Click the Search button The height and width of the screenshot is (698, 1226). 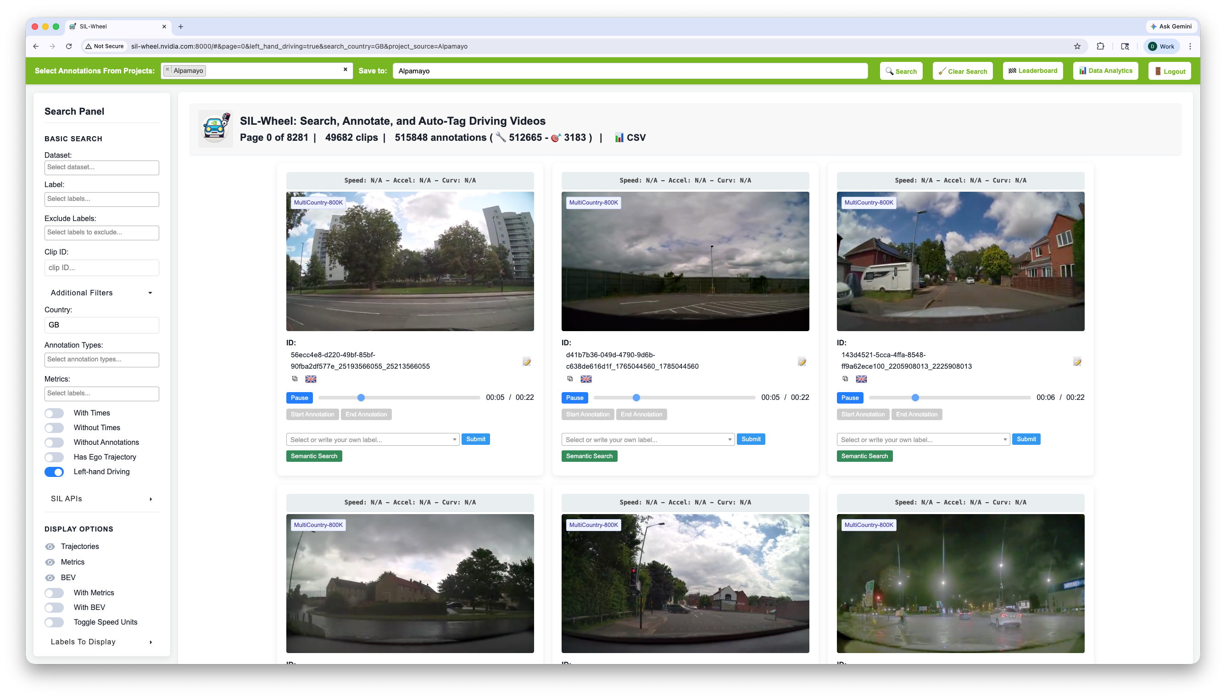tap(901, 71)
